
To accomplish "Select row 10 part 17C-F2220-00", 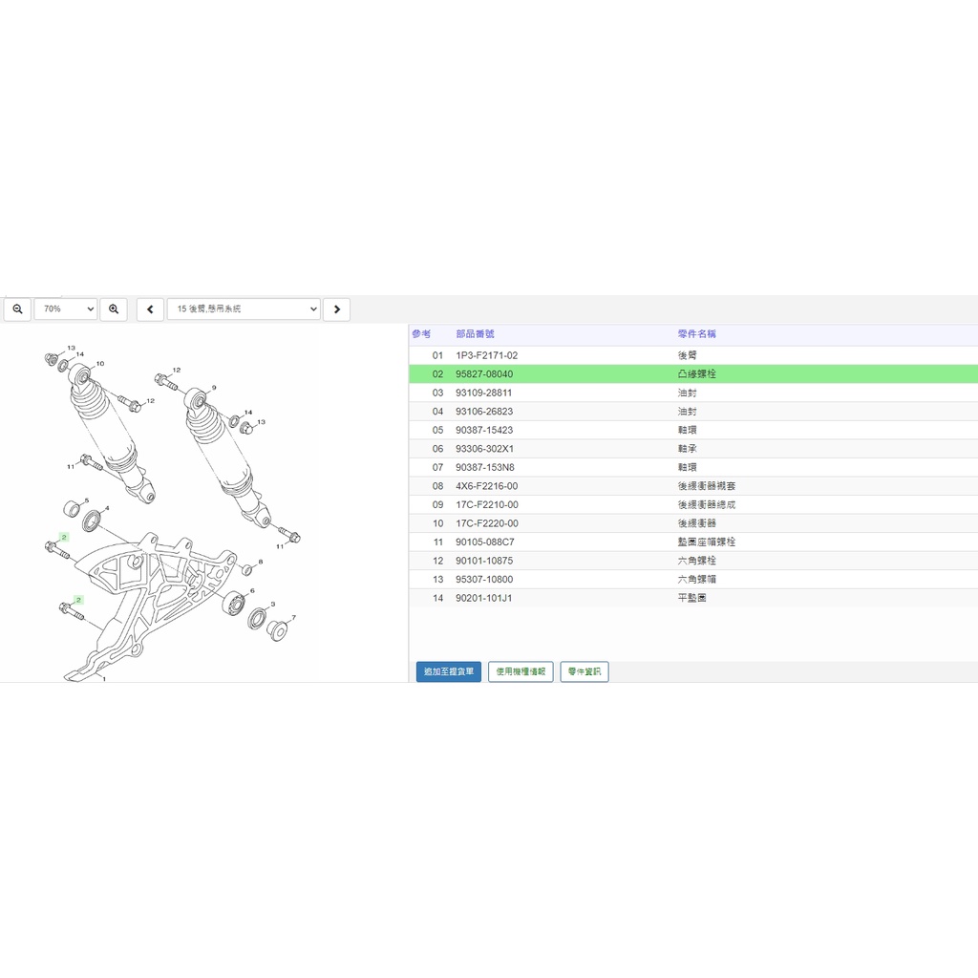I will click(x=693, y=524).
